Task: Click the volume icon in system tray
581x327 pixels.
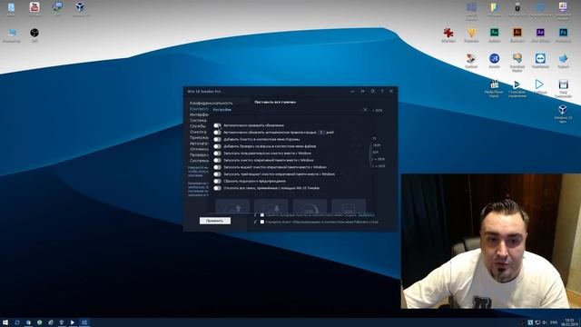Action: click(545, 322)
